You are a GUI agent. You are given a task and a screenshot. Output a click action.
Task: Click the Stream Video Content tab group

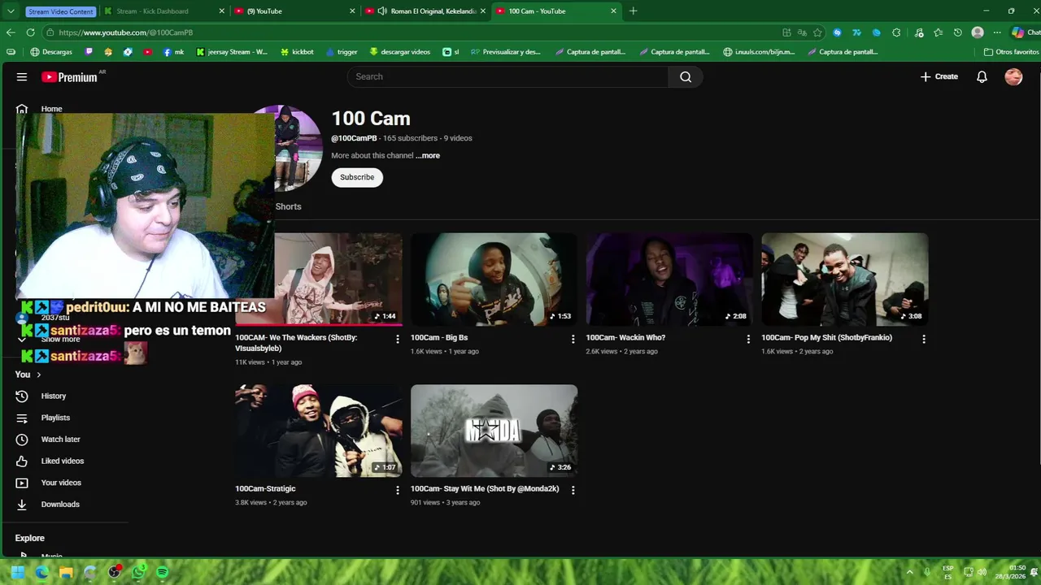point(61,11)
